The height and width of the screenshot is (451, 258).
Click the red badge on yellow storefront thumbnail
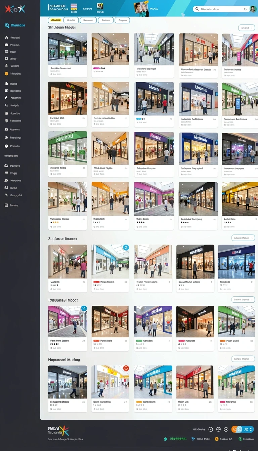coord(126,368)
